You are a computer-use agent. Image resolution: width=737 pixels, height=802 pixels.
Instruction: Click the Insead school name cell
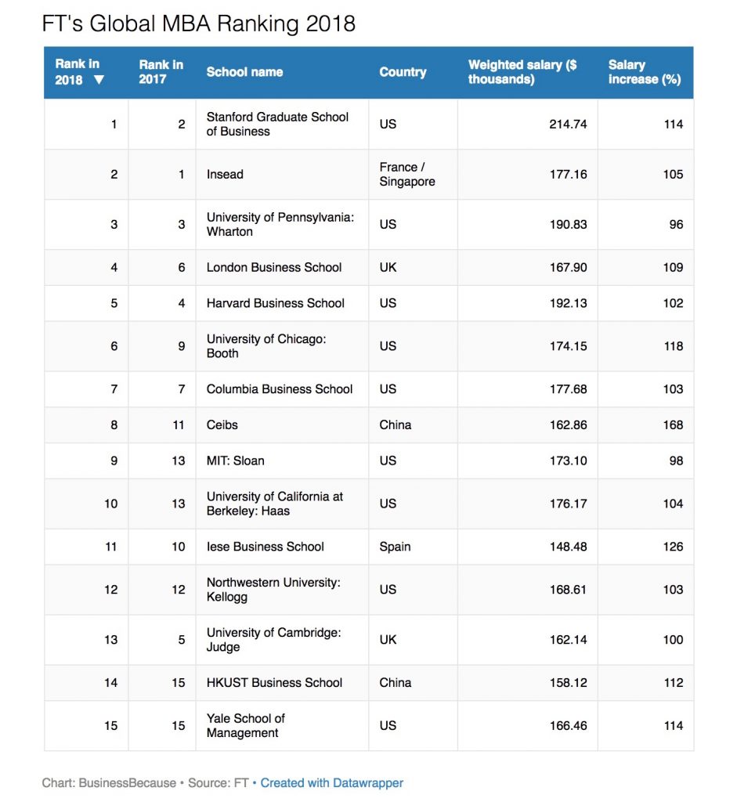[225, 175]
